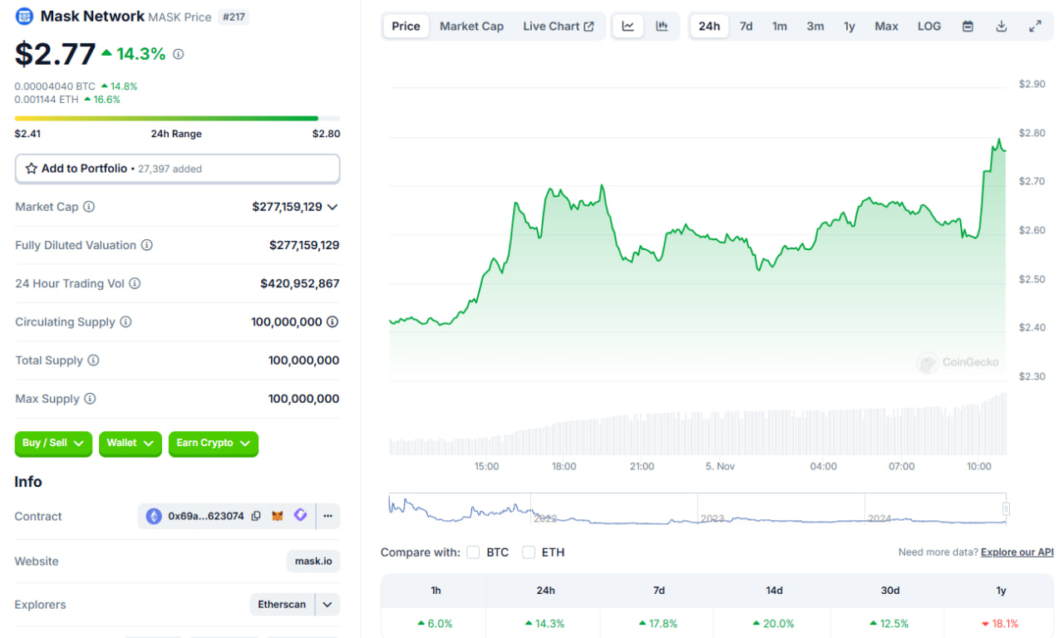Click the 24h Range progress bar

177,118
